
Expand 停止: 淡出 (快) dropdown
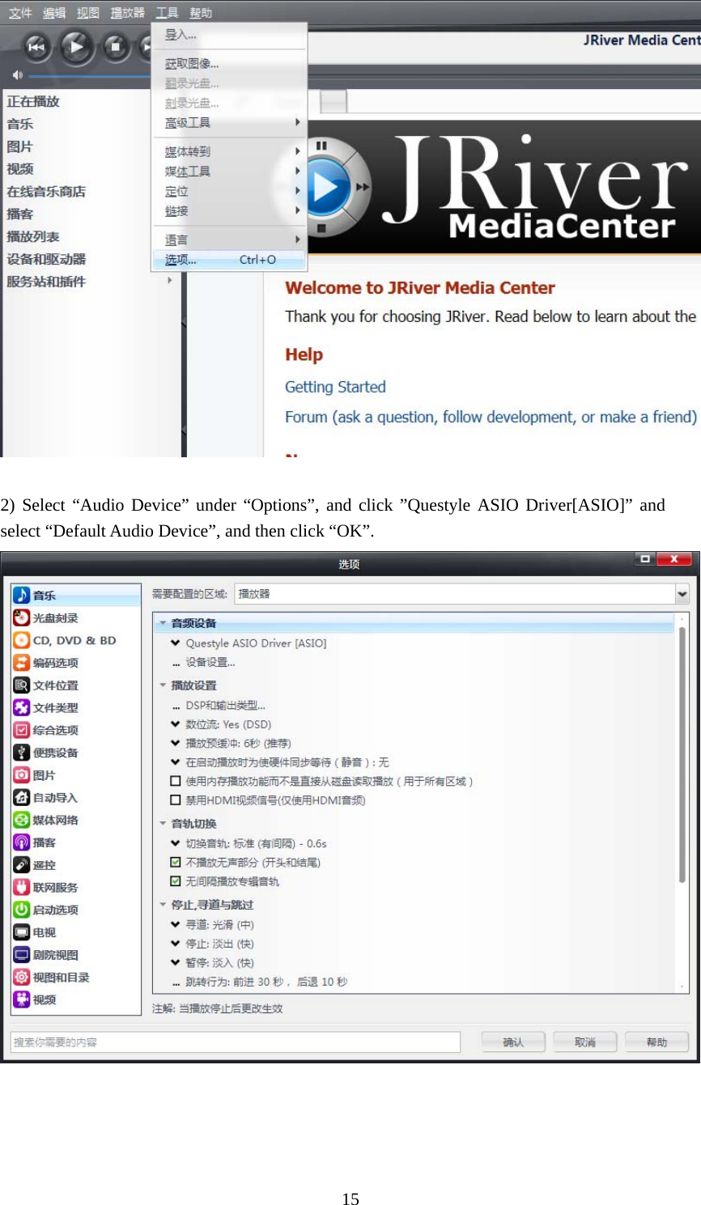click(x=175, y=944)
